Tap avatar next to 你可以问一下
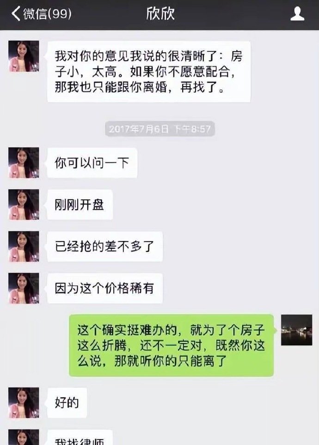The image size is (319, 445). point(24,163)
